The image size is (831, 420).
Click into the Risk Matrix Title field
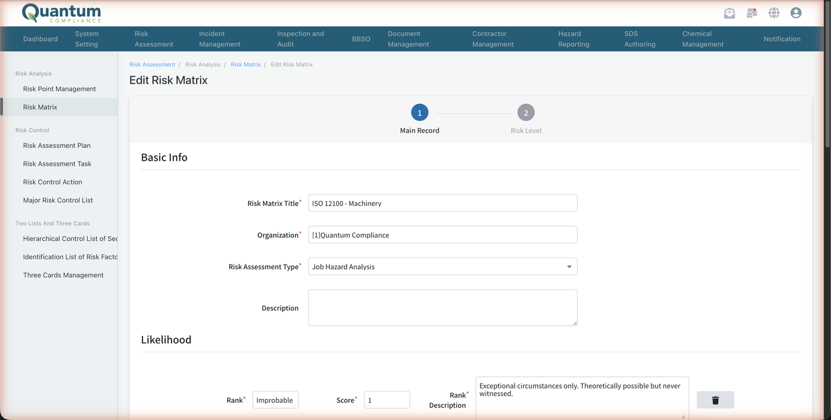(x=443, y=203)
